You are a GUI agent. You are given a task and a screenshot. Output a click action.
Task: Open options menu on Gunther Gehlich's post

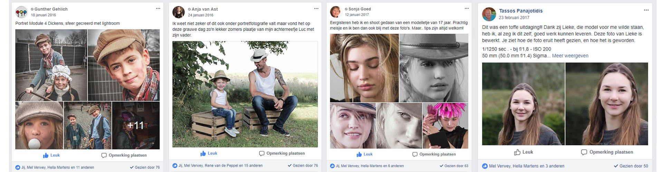(x=158, y=9)
